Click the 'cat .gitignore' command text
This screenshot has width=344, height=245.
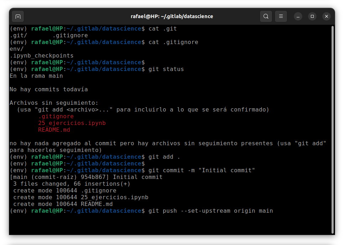point(173,42)
